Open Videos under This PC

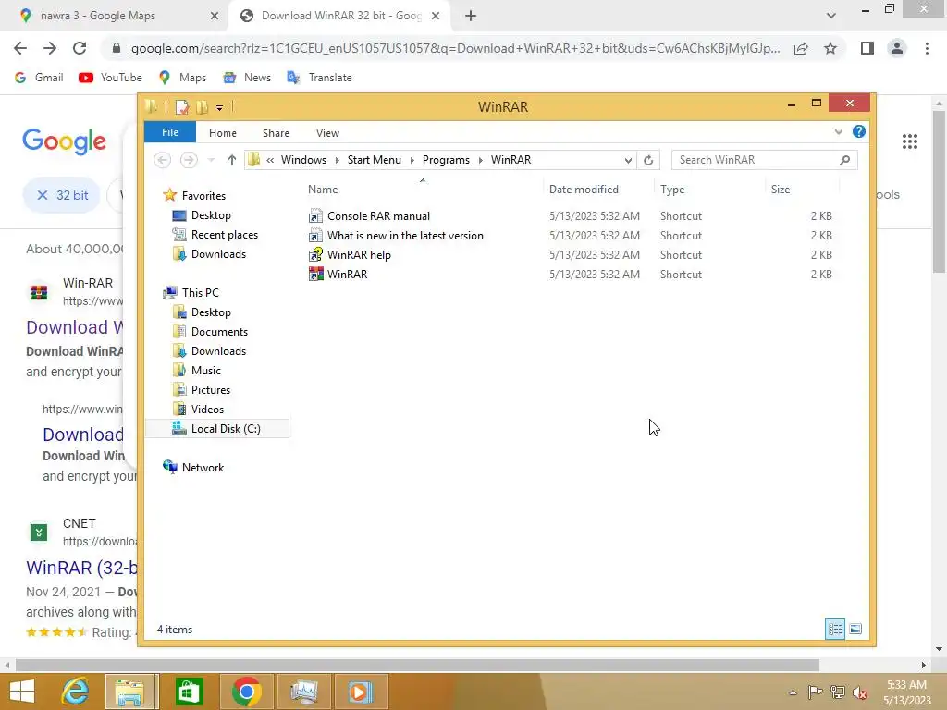(x=207, y=410)
